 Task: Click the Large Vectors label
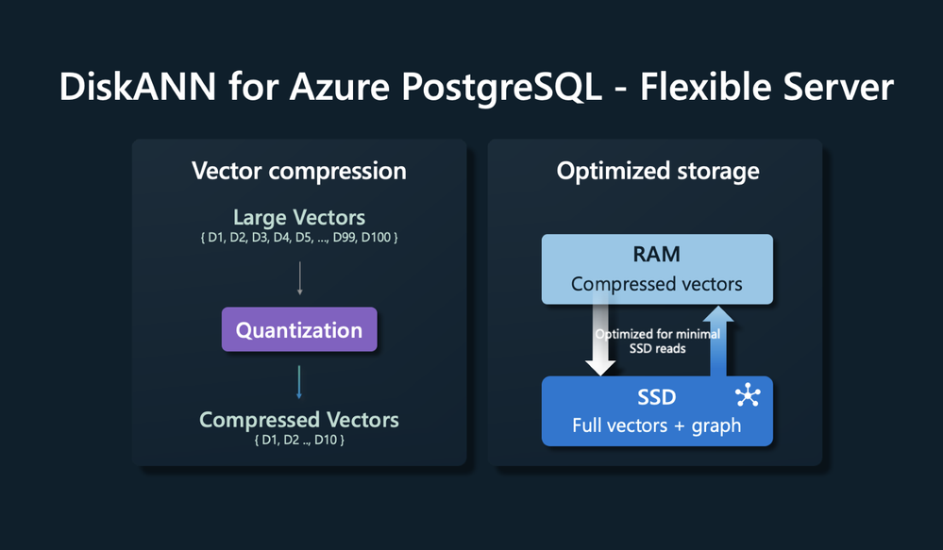pos(299,218)
